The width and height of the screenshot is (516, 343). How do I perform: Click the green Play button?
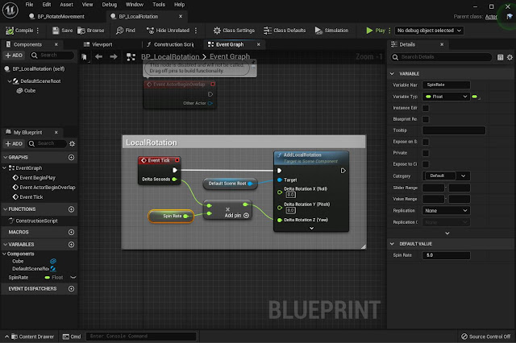point(376,31)
